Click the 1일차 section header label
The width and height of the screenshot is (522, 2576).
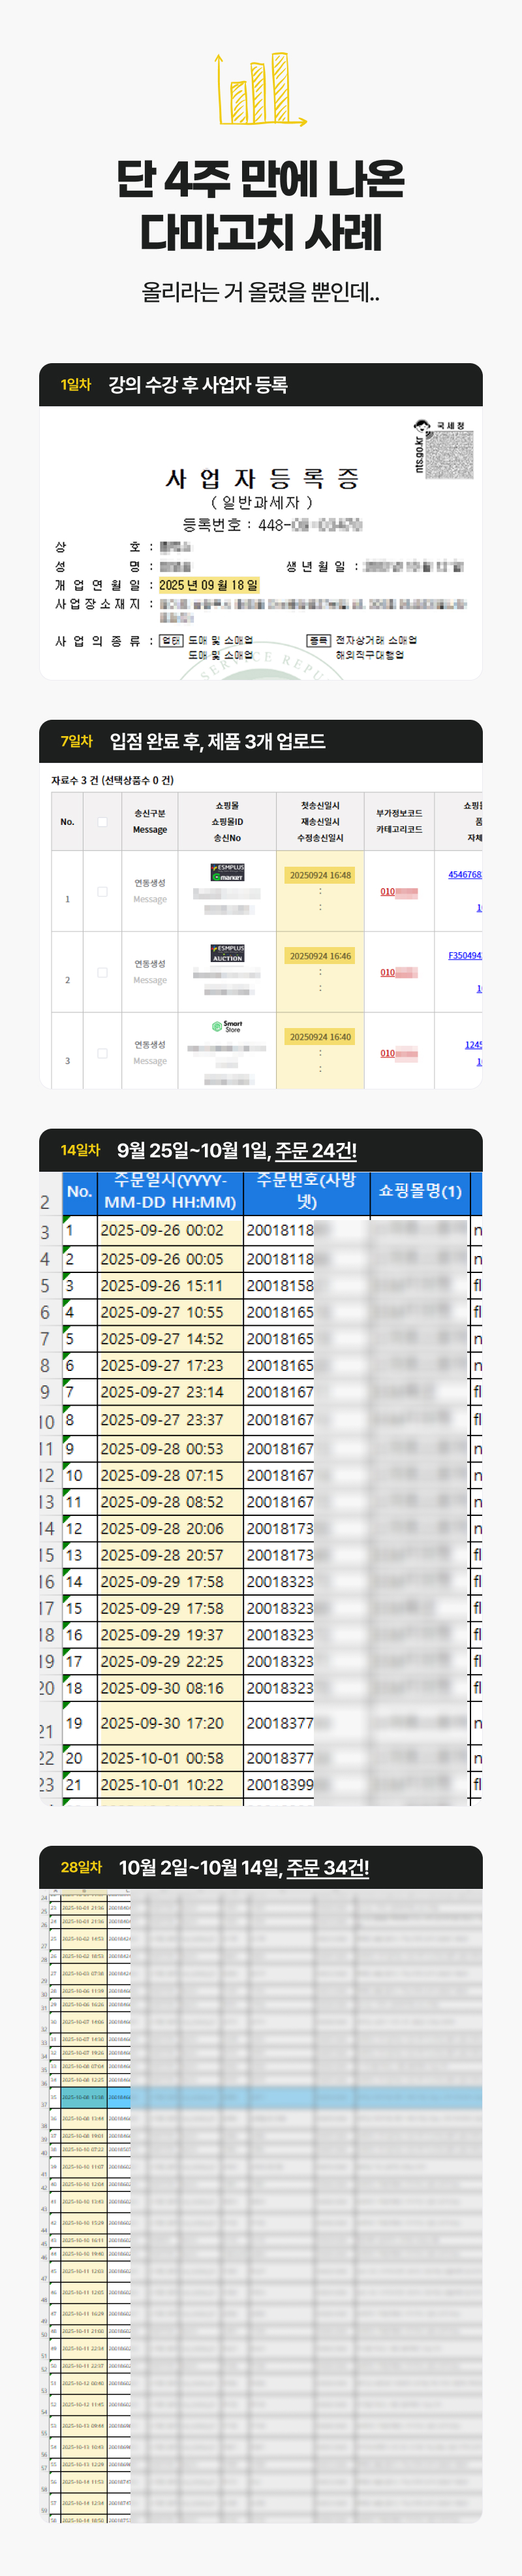[x=75, y=385]
